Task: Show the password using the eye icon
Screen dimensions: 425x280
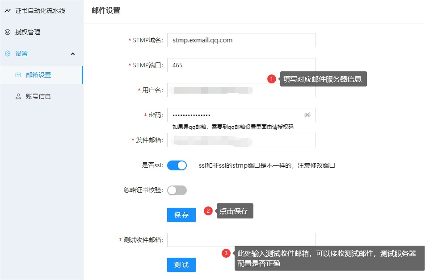Action: click(x=307, y=115)
